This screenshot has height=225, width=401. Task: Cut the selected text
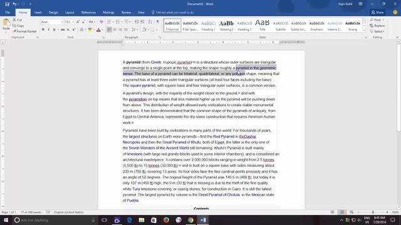click(x=18, y=20)
